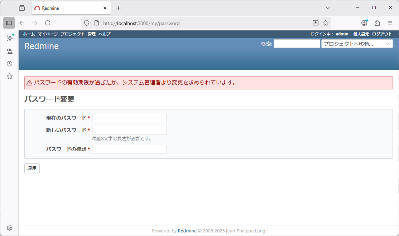This screenshot has height=236, width=399.
Task: Open マイページ menu item
Action: [48, 34]
